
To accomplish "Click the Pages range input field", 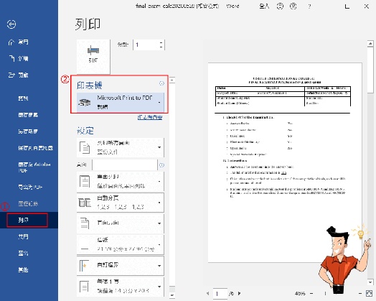I will click(x=125, y=165).
